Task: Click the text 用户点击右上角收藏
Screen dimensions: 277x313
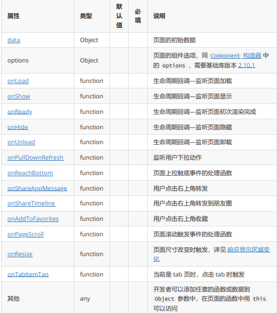Action: pos(181,218)
